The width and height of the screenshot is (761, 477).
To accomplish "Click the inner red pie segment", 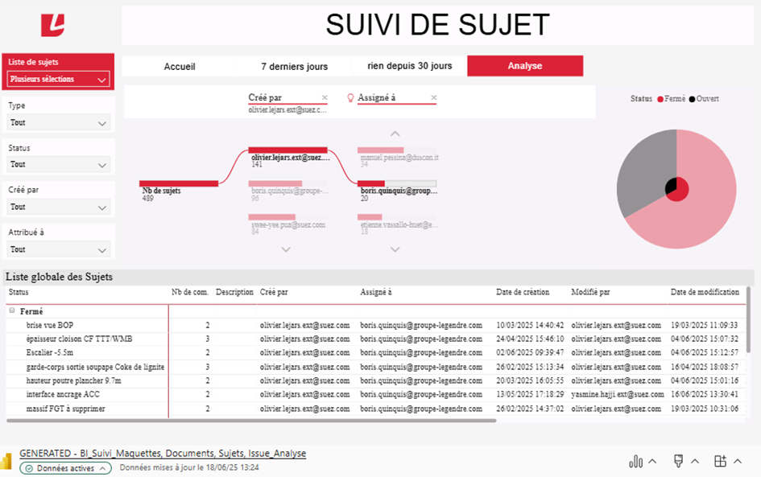I will [680, 191].
